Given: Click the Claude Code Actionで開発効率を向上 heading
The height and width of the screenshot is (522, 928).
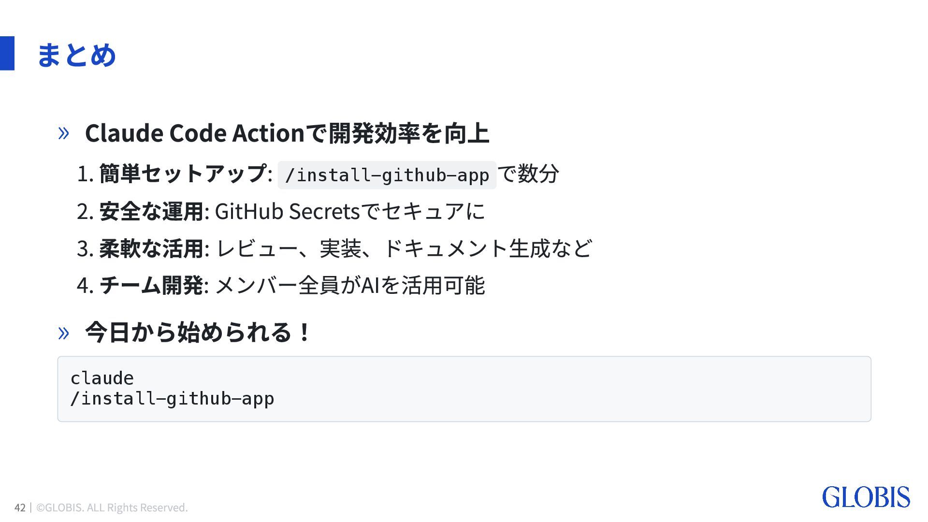Looking at the screenshot, I should [287, 133].
